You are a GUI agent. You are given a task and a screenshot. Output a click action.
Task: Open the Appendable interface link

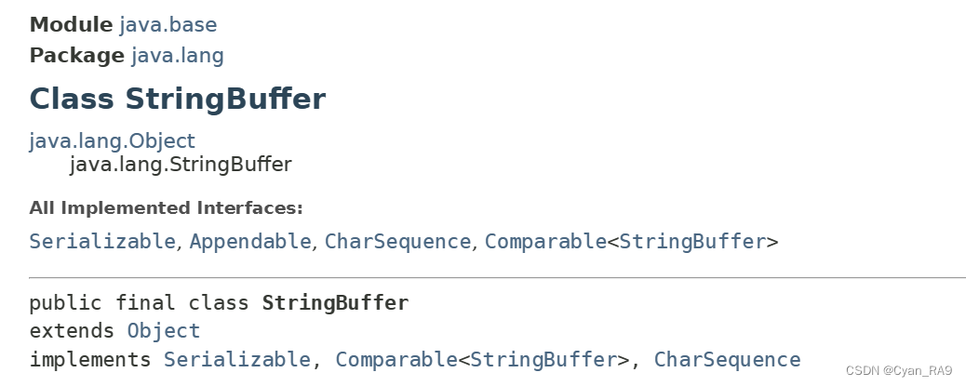[250, 241]
